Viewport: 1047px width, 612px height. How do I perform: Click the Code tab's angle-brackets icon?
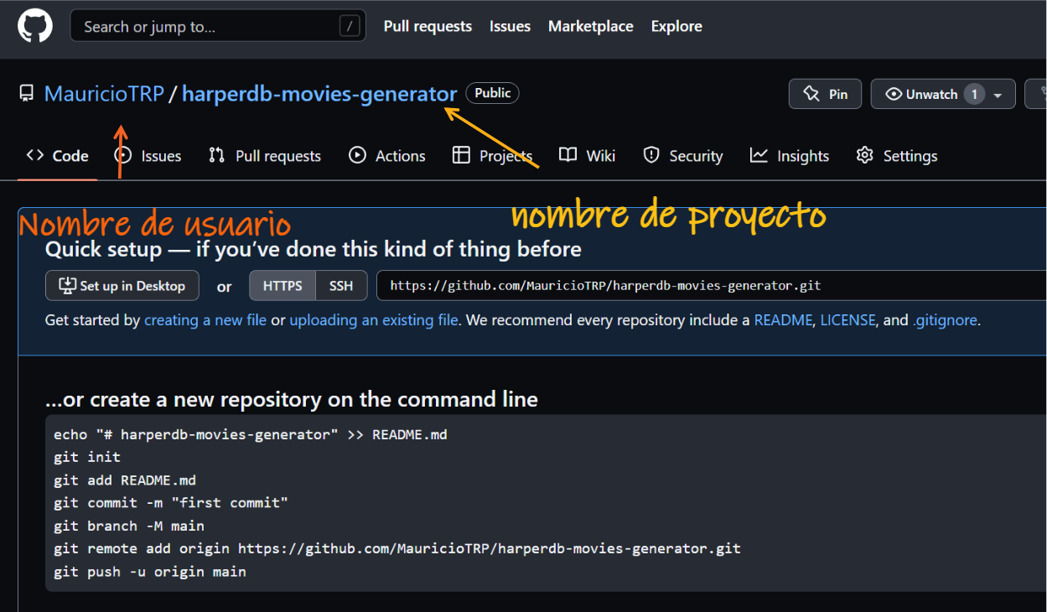(x=34, y=155)
